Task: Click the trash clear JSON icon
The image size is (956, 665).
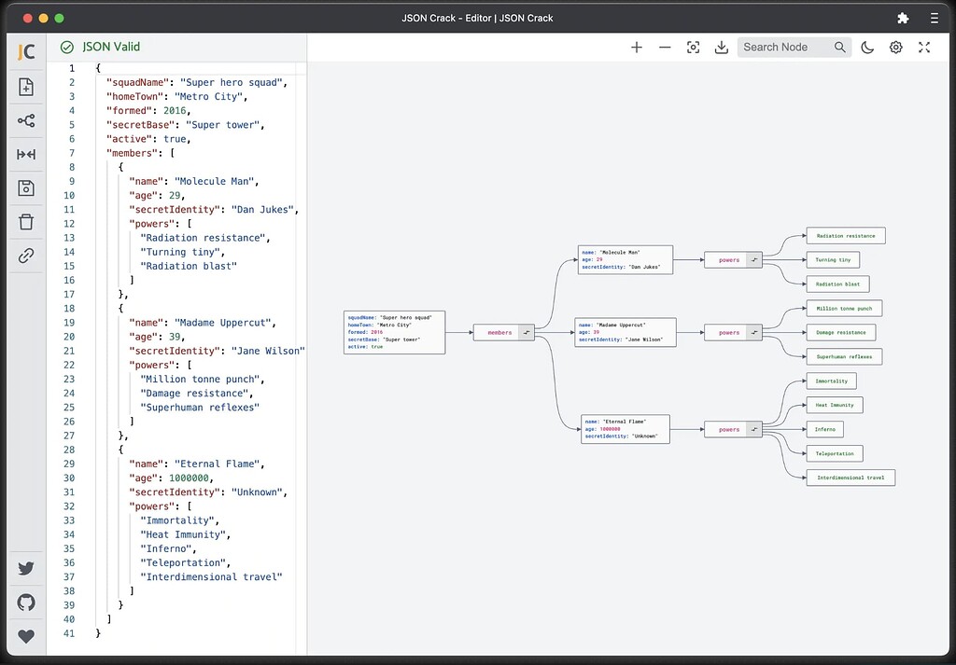Action: 26,222
